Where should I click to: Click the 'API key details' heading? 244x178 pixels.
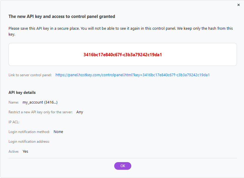(22, 92)
